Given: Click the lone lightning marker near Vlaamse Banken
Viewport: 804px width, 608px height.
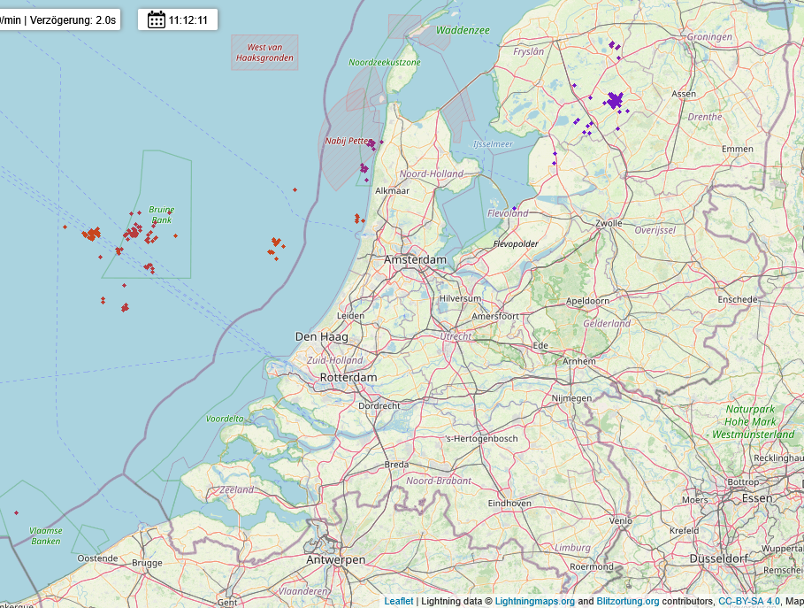Looking at the screenshot, I should click(17, 512).
